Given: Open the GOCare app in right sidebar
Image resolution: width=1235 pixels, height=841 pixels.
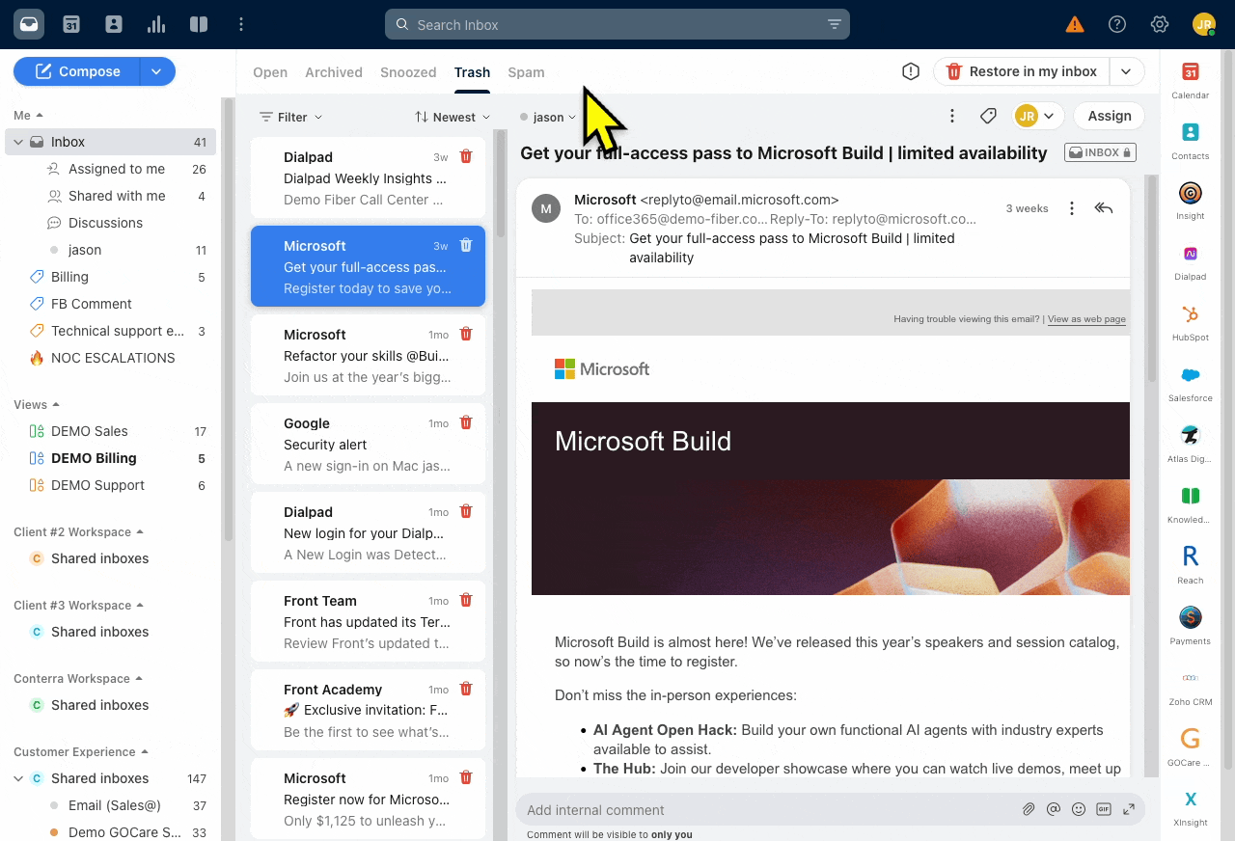Looking at the screenshot, I should pyautogui.click(x=1191, y=748).
